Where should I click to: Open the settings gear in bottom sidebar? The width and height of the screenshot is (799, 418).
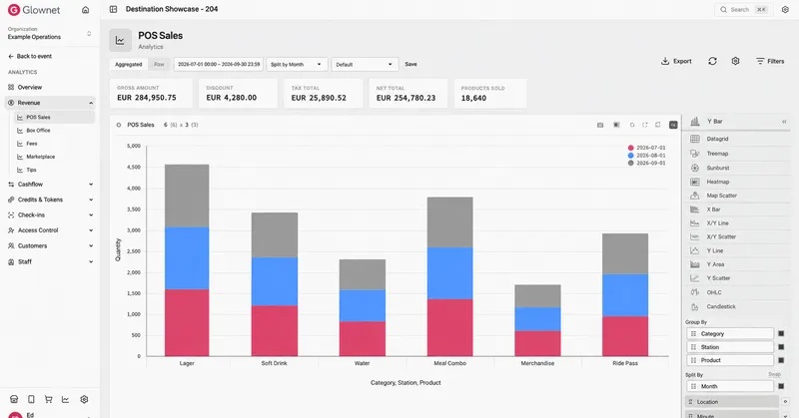click(x=84, y=400)
